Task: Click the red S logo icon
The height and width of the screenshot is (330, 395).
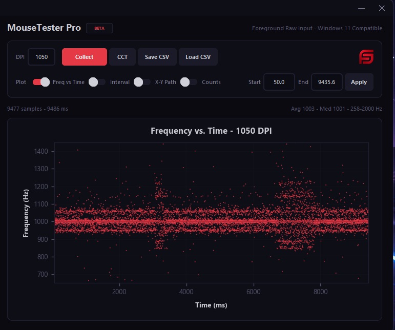Action: (366, 57)
